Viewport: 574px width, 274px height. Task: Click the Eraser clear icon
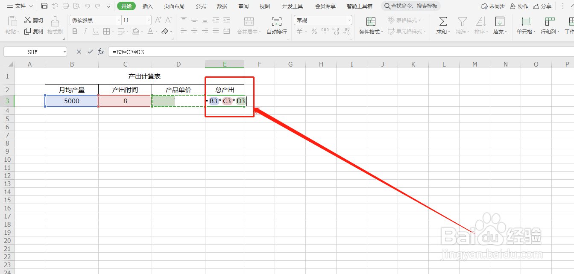click(x=165, y=31)
